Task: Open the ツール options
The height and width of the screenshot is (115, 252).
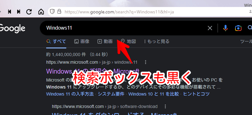Action: point(246,42)
